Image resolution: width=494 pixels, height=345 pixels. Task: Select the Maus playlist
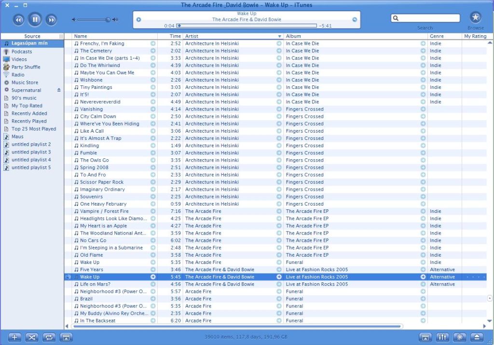pyautogui.click(x=32, y=137)
